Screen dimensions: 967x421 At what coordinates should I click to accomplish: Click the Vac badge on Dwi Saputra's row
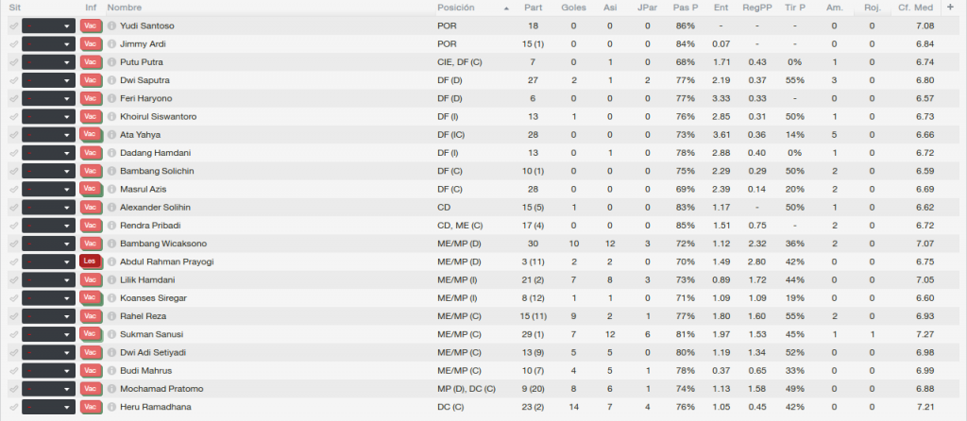[90, 80]
